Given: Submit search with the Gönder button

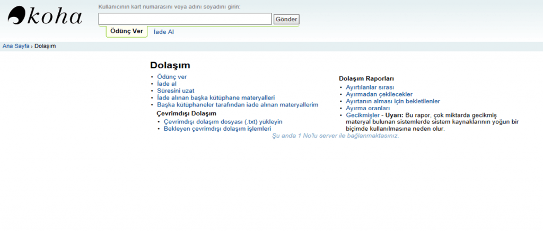Looking at the screenshot, I should point(286,20).
